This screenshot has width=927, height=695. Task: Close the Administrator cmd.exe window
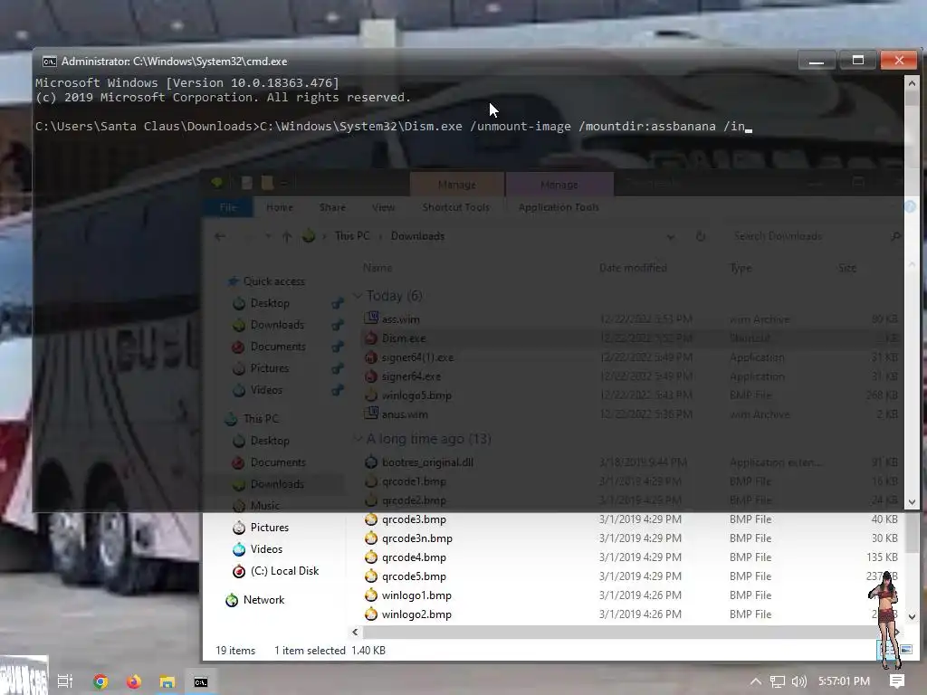(x=899, y=61)
